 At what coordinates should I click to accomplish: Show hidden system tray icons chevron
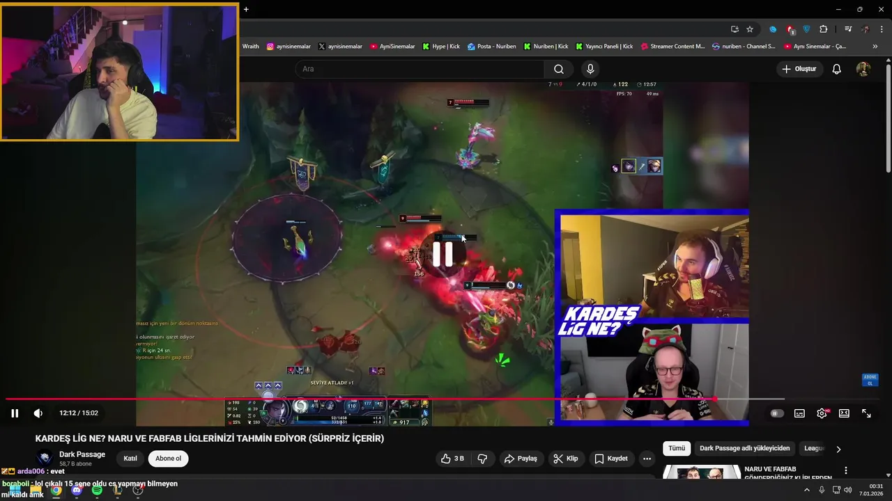click(x=807, y=490)
